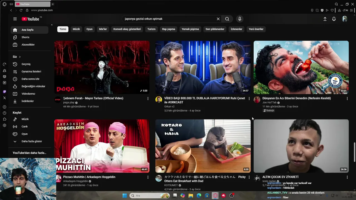Viewport: 356px width, 200px height.
Task: Play the ALTIN ÇOCUK EV ZİYARETİ thumbnail
Action: 301,146
